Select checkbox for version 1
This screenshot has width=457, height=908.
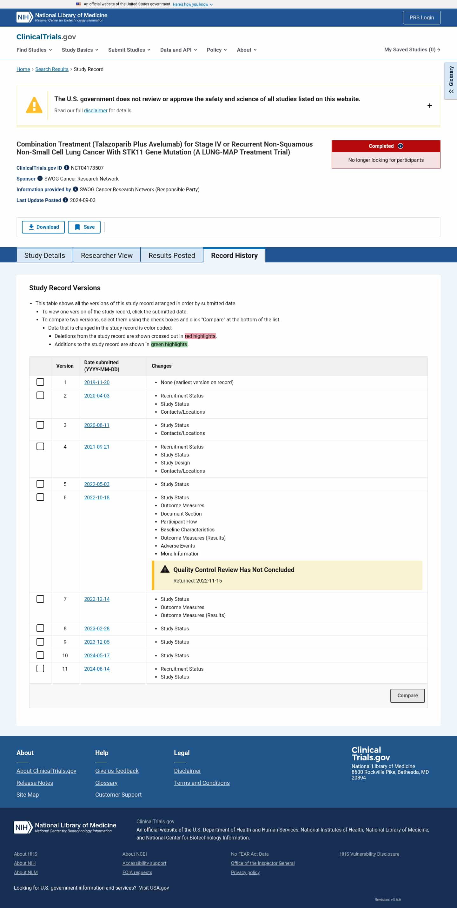pyautogui.click(x=41, y=382)
